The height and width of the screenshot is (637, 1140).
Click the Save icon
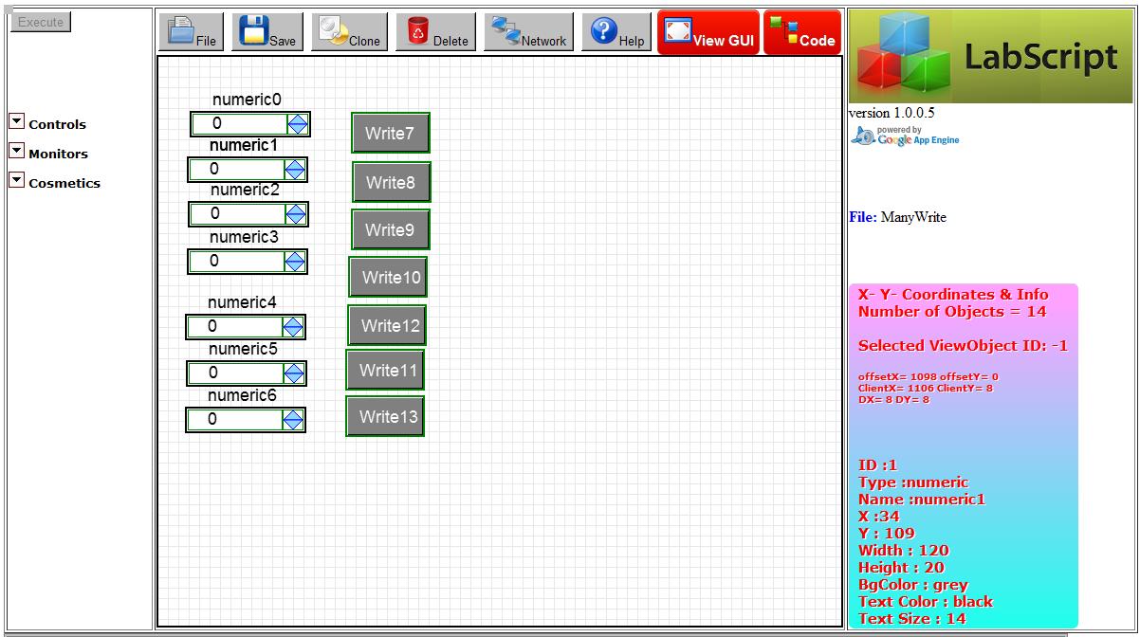(267, 31)
